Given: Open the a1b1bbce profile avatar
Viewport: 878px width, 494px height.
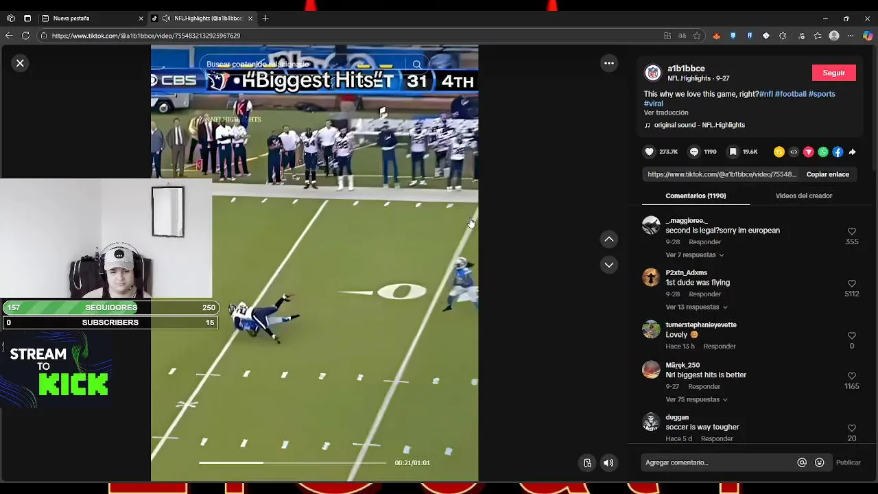Looking at the screenshot, I should [x=653, y=73].
